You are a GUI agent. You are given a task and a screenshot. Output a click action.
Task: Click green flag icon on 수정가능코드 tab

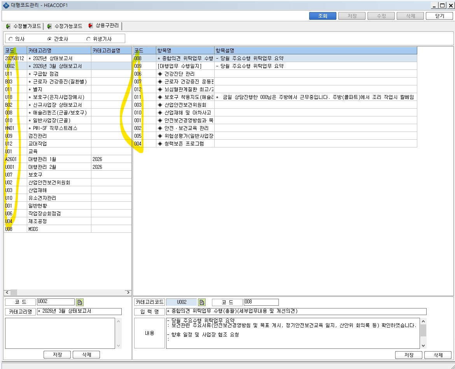tap(49, 26)
